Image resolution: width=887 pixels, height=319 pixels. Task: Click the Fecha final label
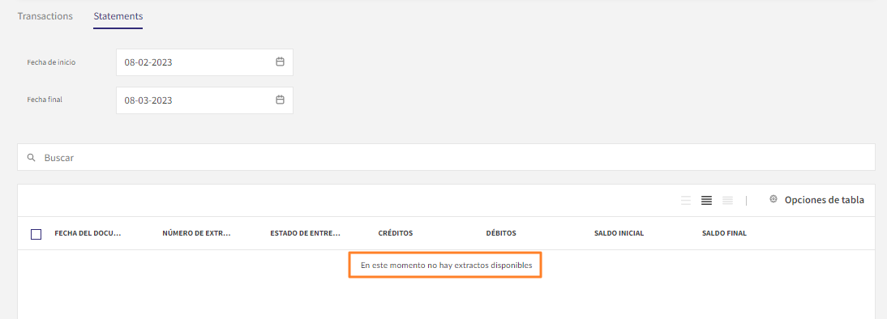tap(45, 100)
